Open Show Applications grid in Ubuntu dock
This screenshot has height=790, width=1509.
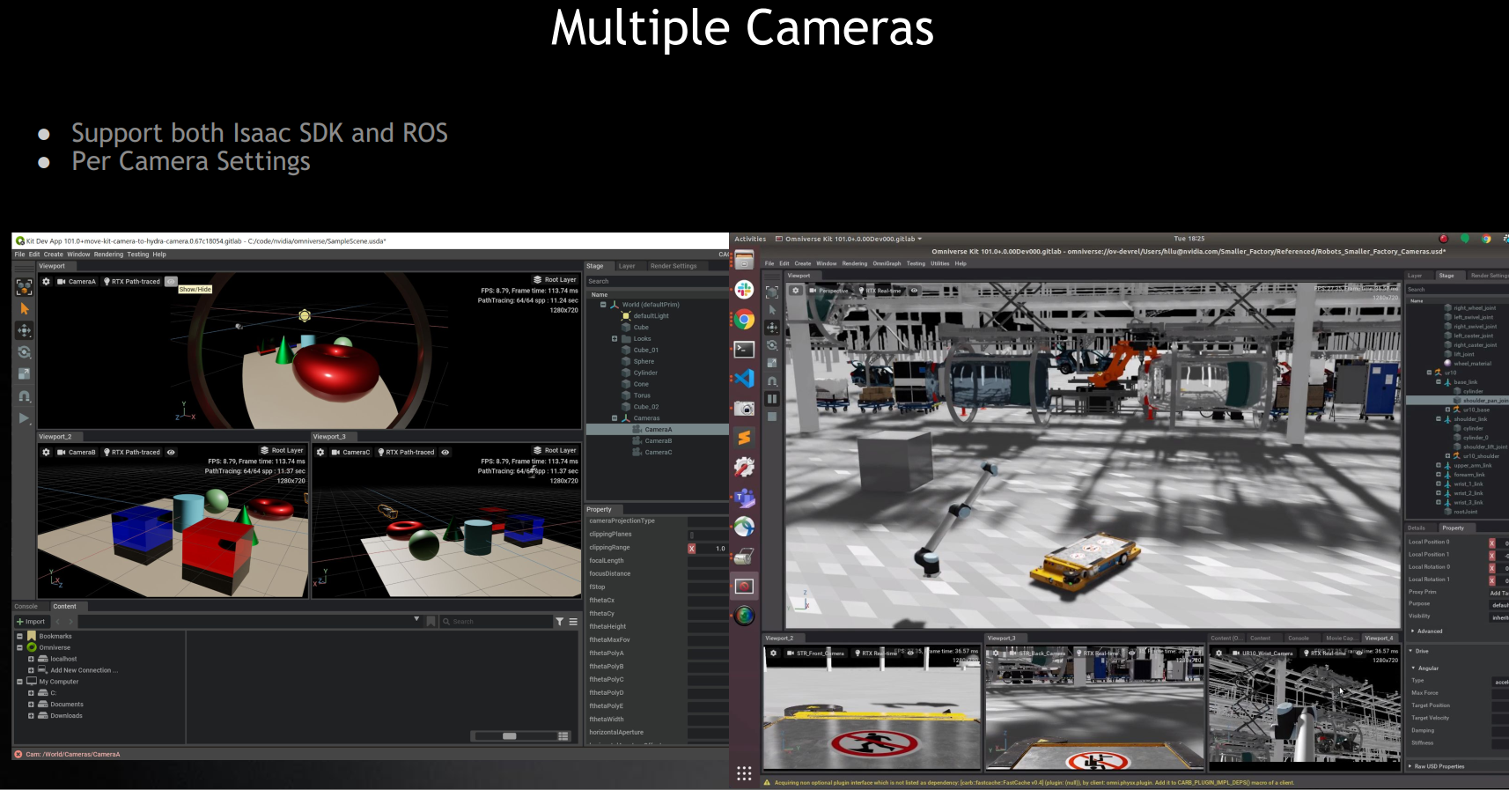744,773
